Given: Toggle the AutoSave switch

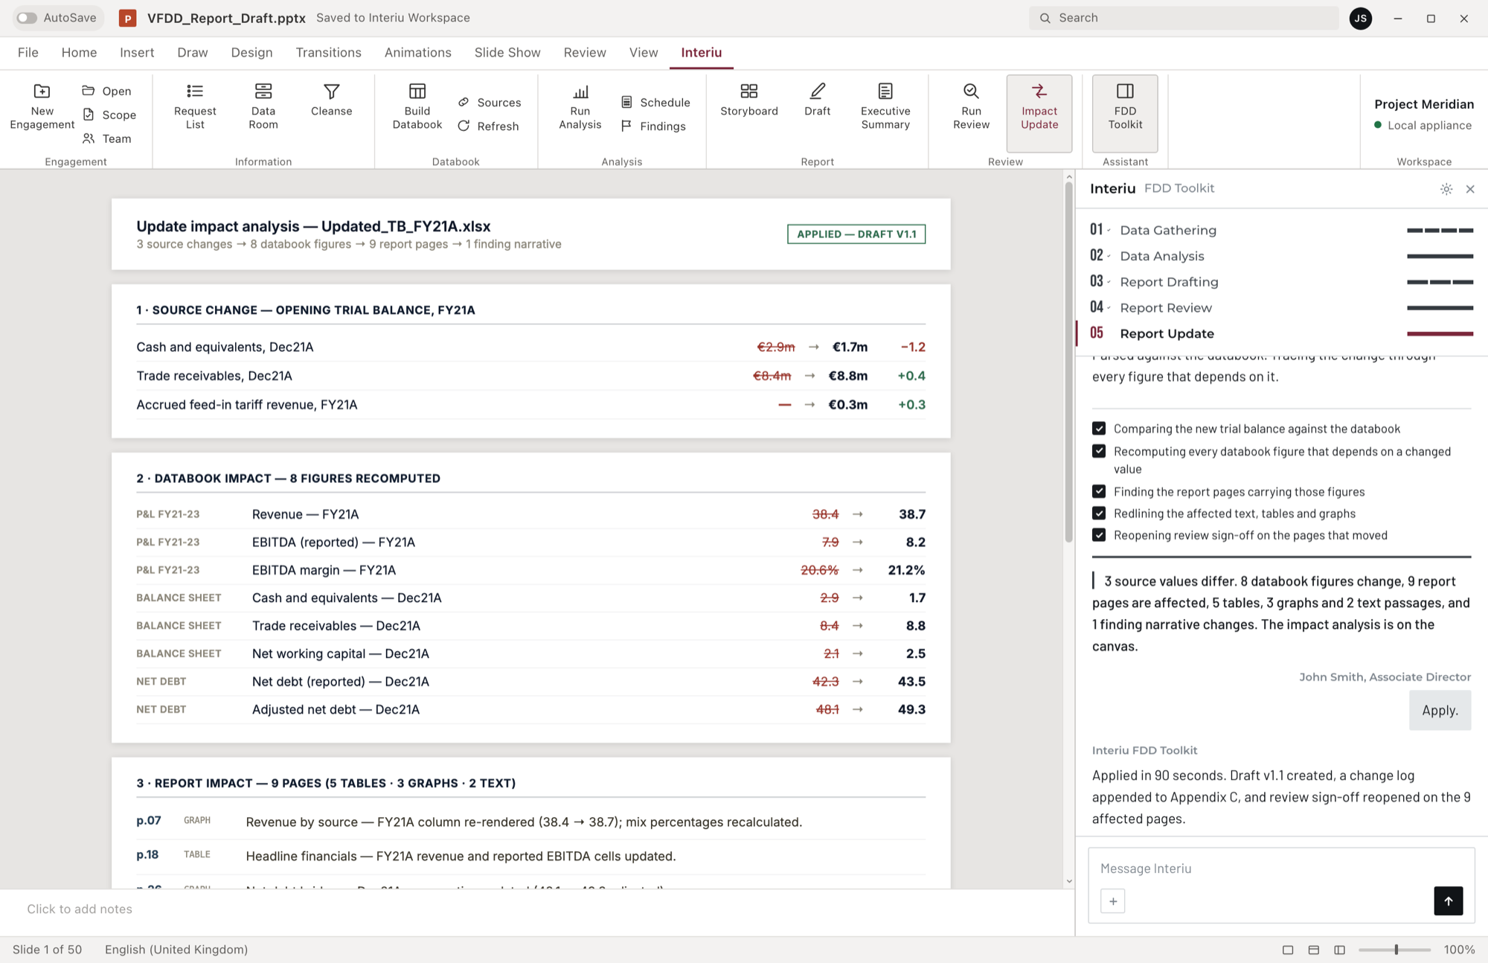Looking at the screenshot, I should (x=27, y=18).
